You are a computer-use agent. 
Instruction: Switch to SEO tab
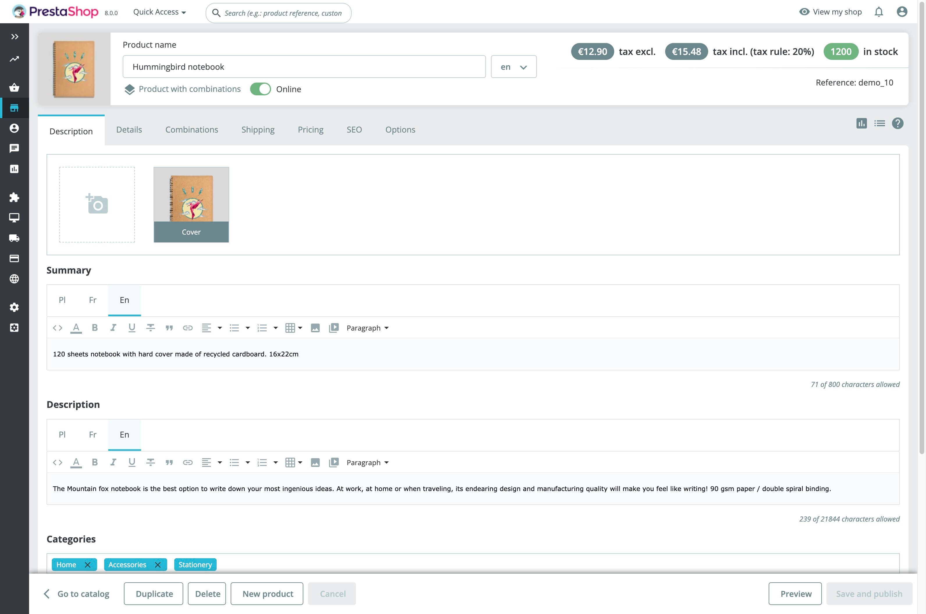tap(354, 130)
